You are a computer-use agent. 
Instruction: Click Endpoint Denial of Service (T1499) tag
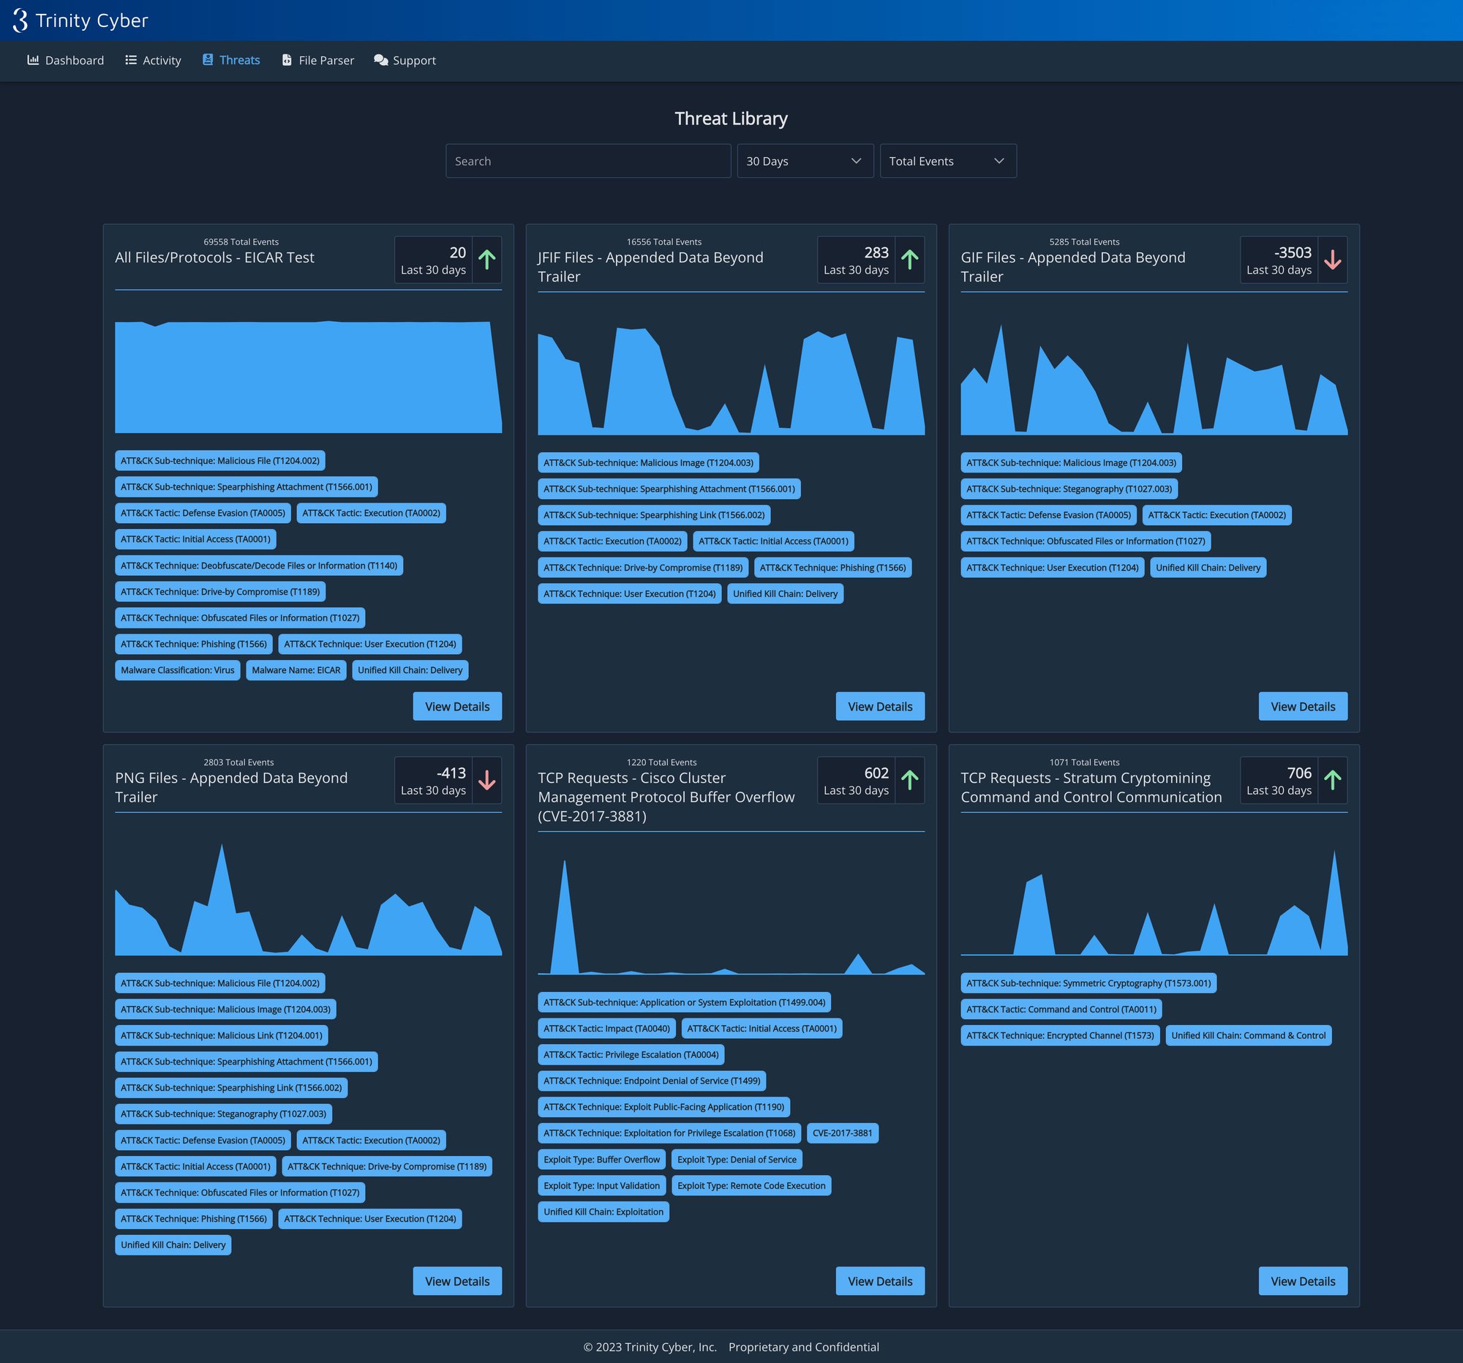click(x=652, y=1081)
